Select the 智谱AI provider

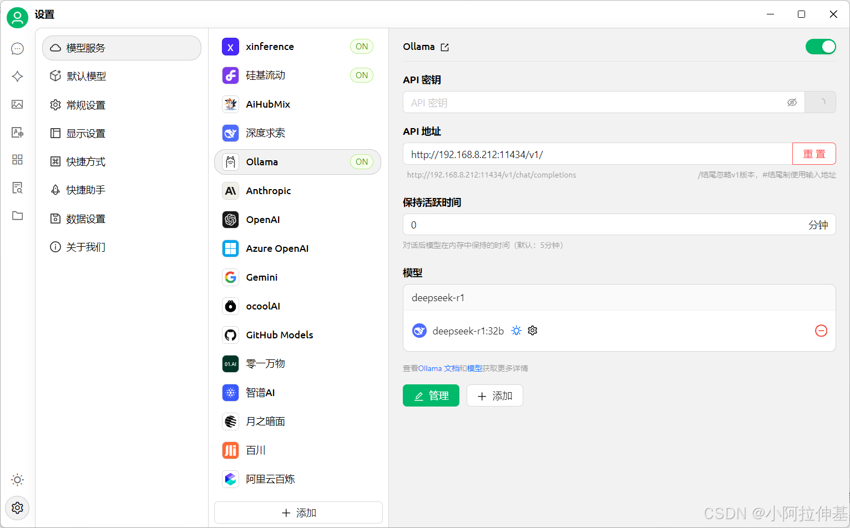[298, 393]
